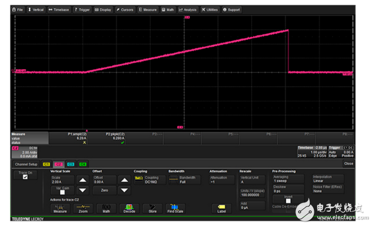Toggle the Trace On checkbox
Screen dimensions: 373x226
point(25,177)
